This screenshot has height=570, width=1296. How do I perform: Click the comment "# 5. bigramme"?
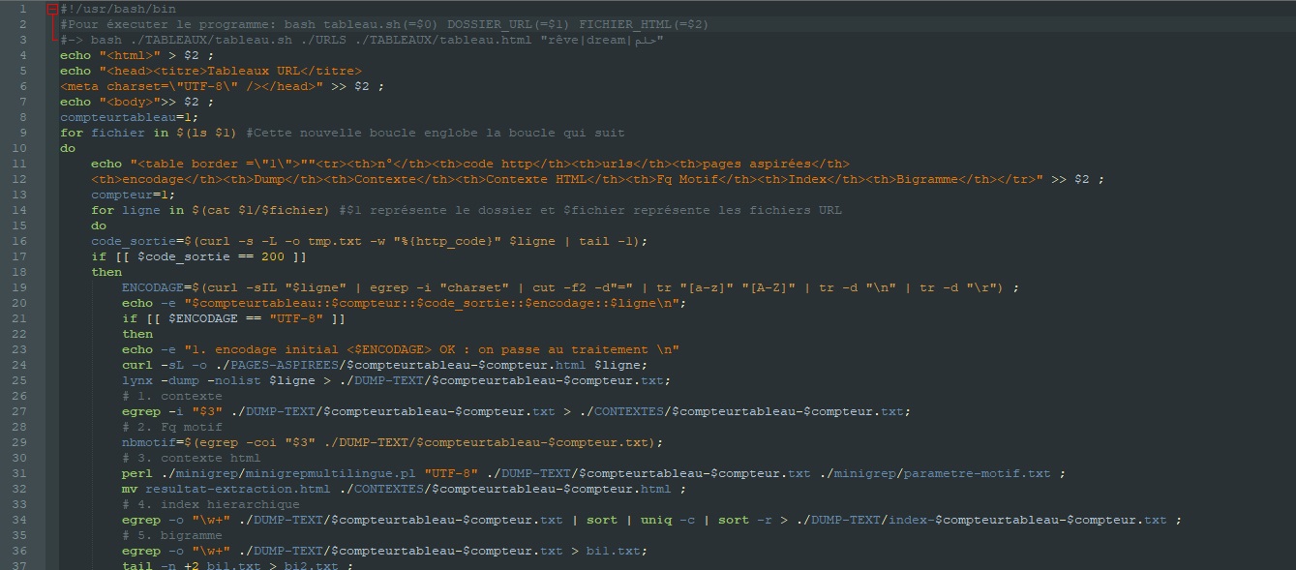tap(172, 535)
